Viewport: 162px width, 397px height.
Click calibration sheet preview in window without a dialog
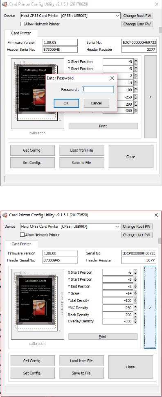(x=37, y=304)
